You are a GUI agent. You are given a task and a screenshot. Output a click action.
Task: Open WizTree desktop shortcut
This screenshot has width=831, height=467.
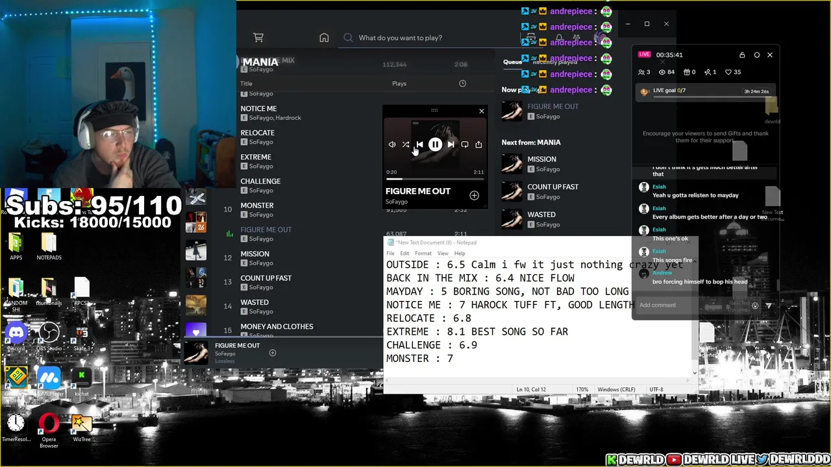pyautogui.click(x=82, y=428)
